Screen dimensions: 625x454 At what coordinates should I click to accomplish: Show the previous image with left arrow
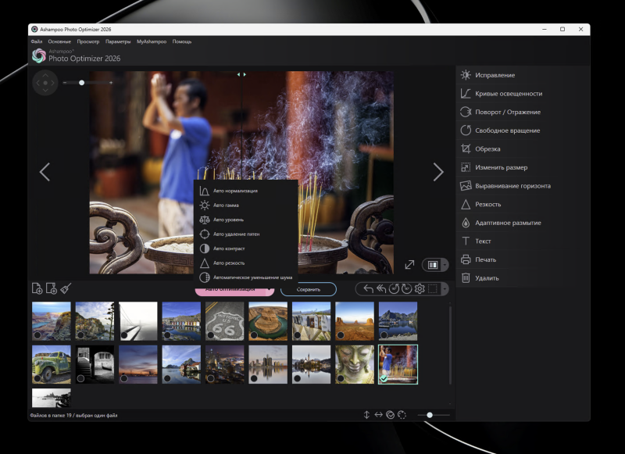(x=45, y=172)
